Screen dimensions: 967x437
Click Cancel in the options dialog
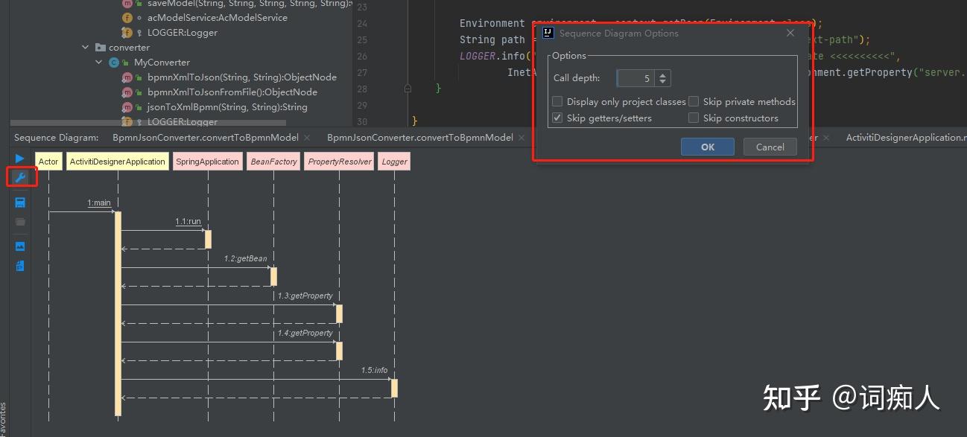click(x=770, y=147)
